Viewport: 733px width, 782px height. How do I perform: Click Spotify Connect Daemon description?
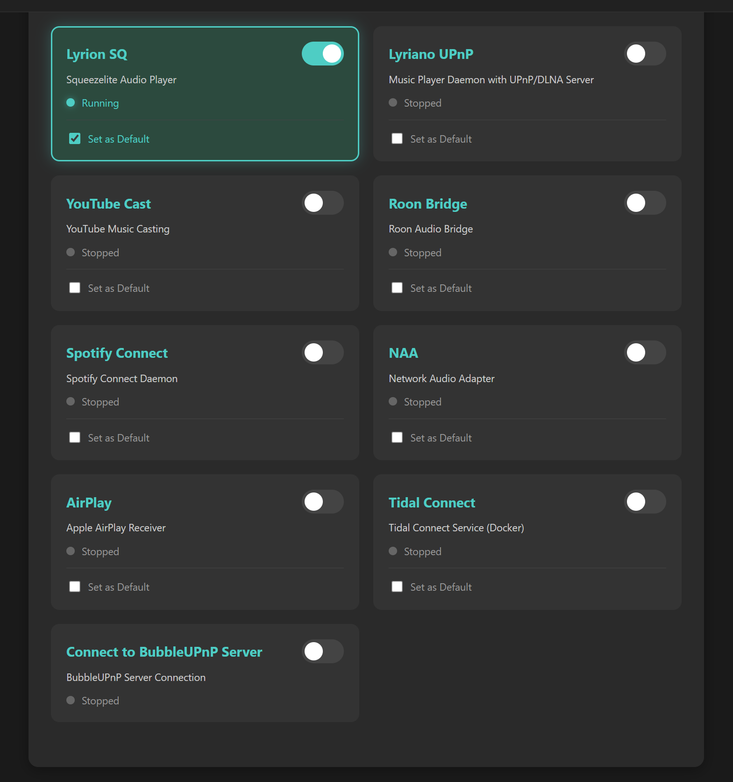click(x=122, y=379)
